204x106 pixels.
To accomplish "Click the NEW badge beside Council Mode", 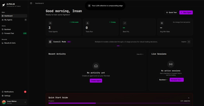I will 69,42.
